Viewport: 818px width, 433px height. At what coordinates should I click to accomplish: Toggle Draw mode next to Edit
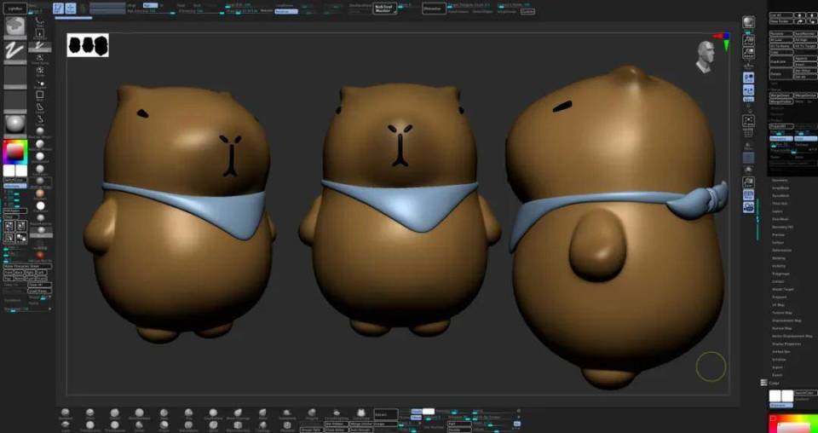click(x=71, y=9)
